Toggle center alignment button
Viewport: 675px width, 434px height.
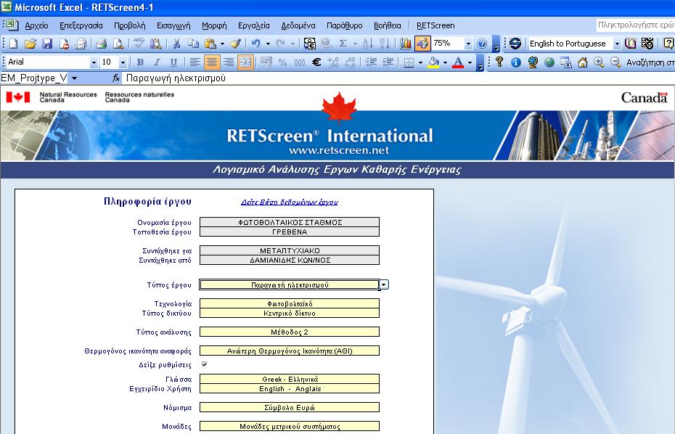(212, 62)
